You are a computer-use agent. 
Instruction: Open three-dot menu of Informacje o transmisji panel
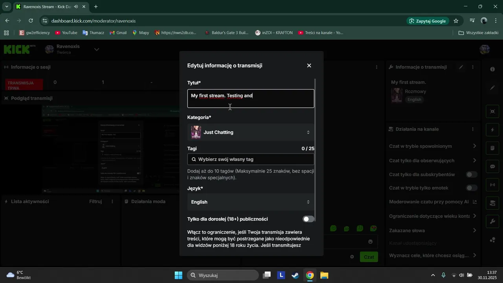(473, 67)
